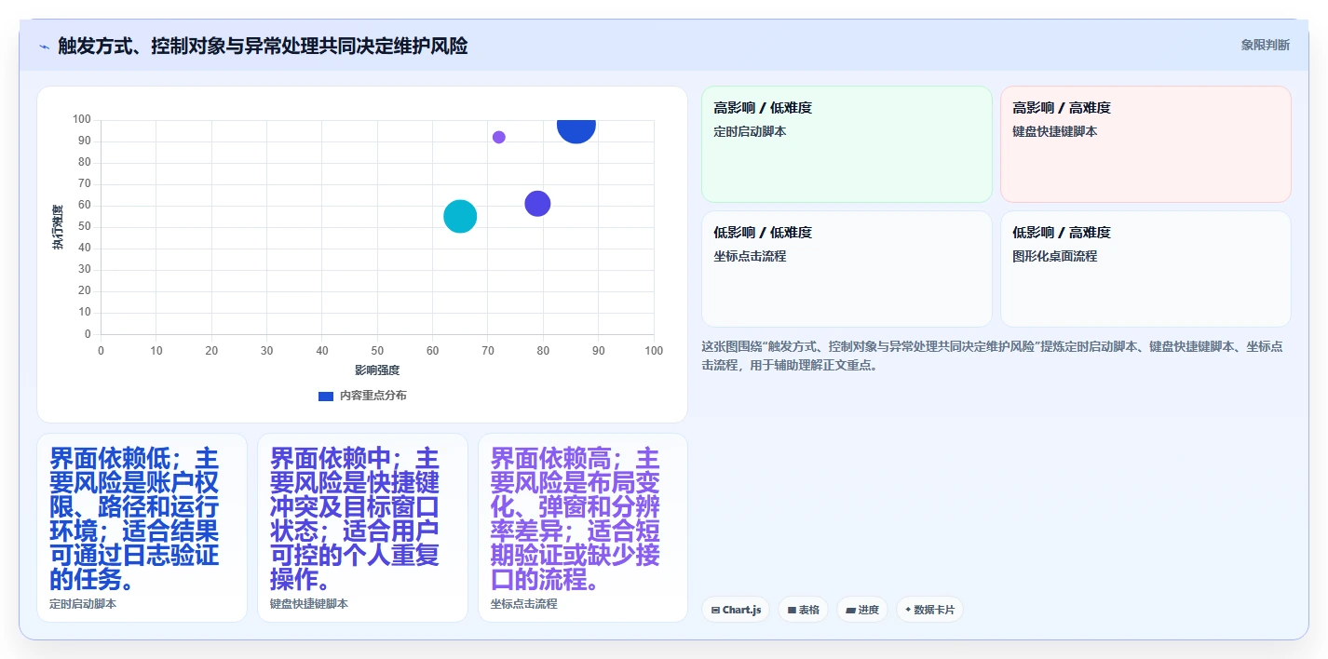Viewport: 1328px width, 659px height.
Task: Click the indigo text 界面依赖中 data card
Action: 362,528
